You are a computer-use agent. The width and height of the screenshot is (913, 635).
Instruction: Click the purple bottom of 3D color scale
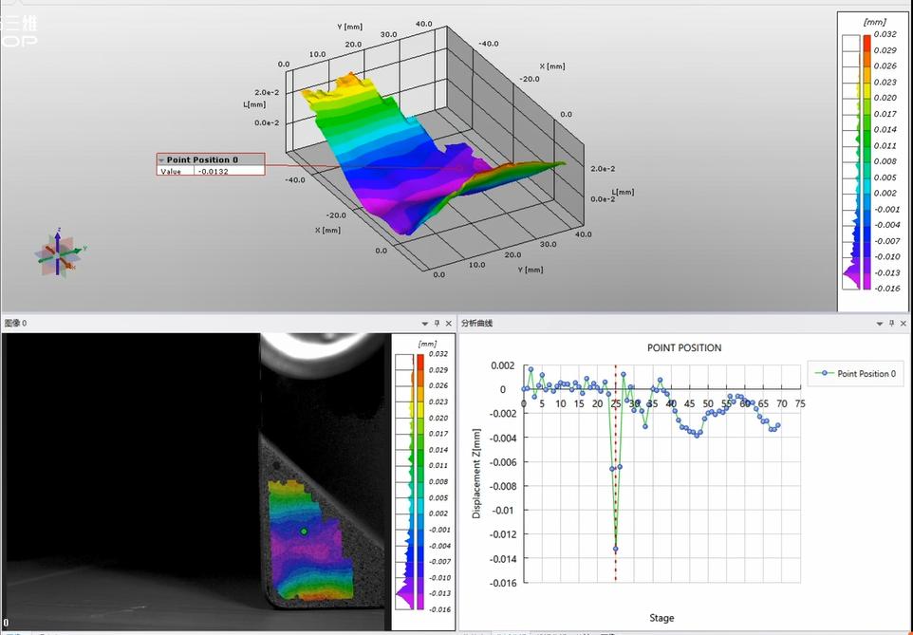click(x=867, y=277)
